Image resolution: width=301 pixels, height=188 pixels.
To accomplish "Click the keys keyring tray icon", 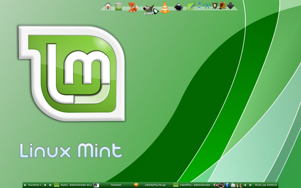I will (239, 185).
